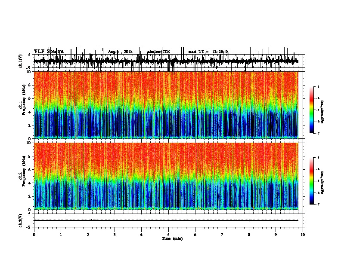
Task: Click the '6' kHz tick of ch.1 spectrogram
Action: (30, 98)
